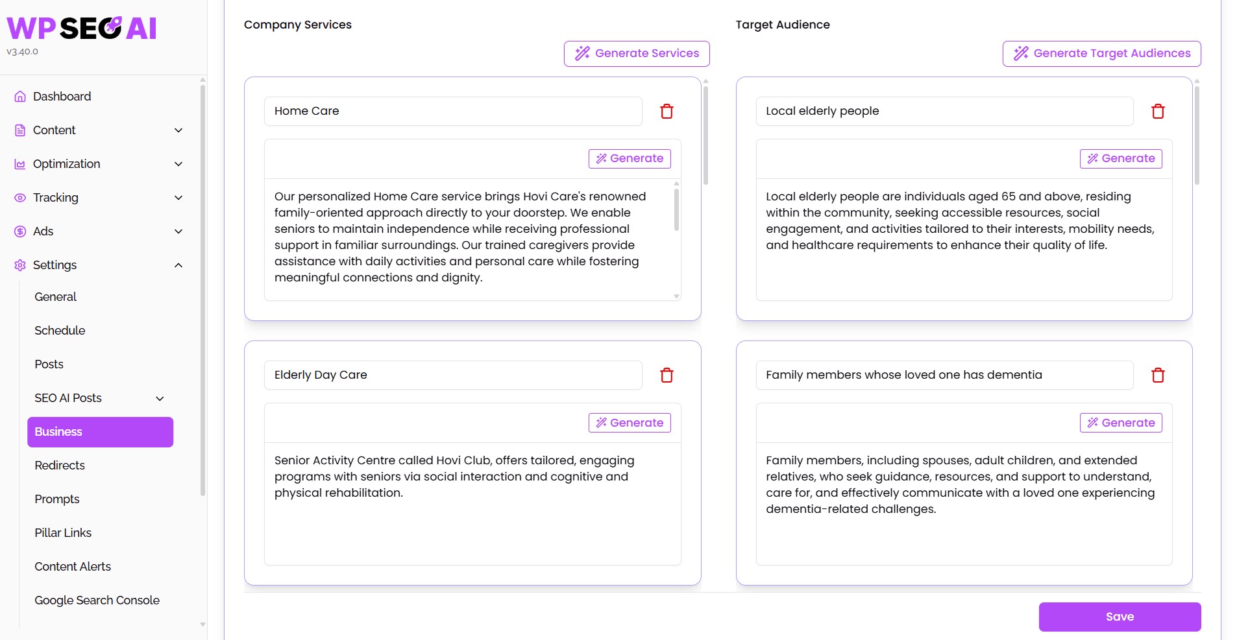This screenshot has height=640, width=1237.
Task: Go to Google Search Console settings
Action: click(x=97, y=600)
